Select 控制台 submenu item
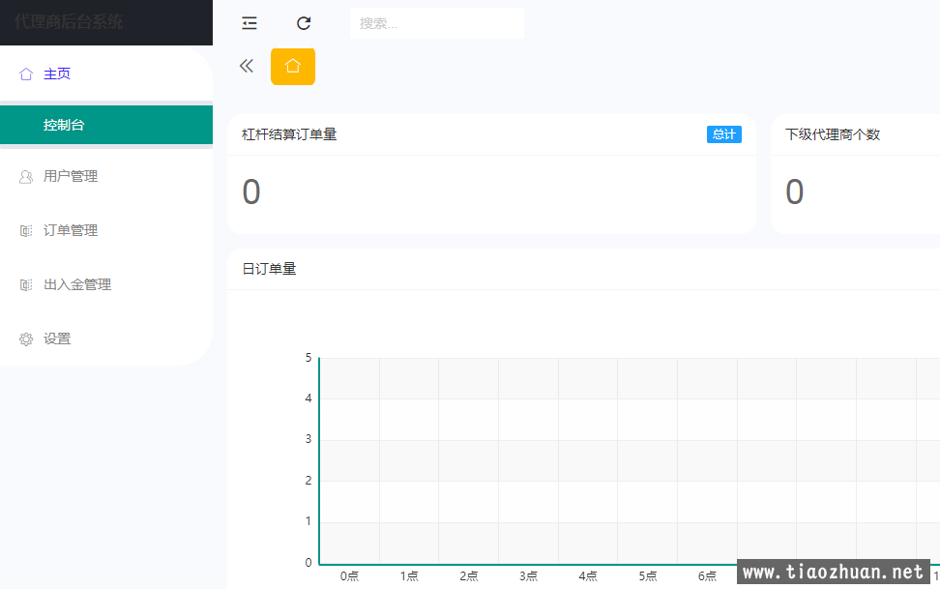 (106, 125)
